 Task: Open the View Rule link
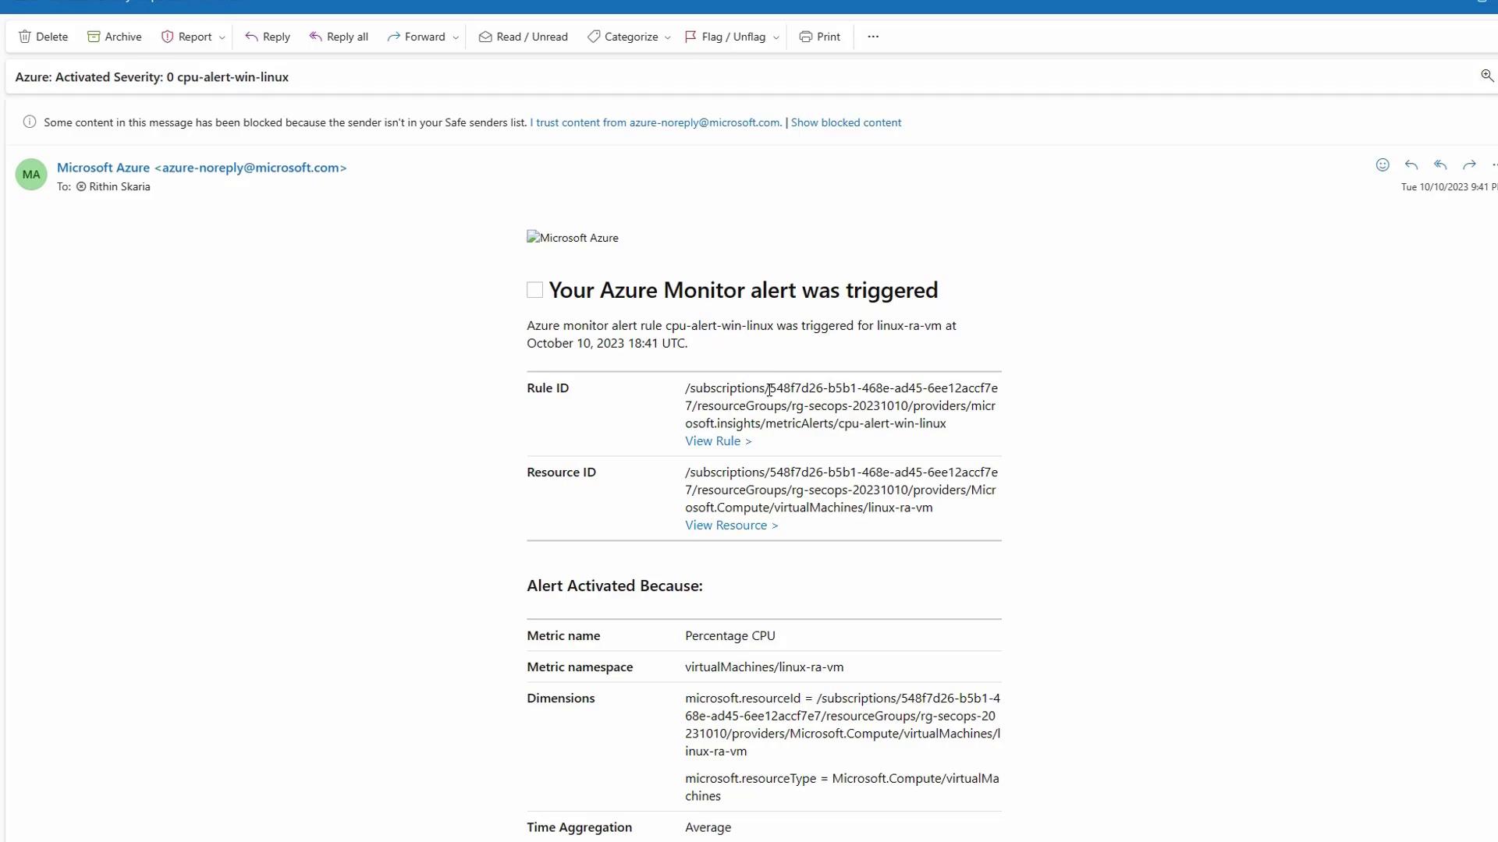point(718,441)
